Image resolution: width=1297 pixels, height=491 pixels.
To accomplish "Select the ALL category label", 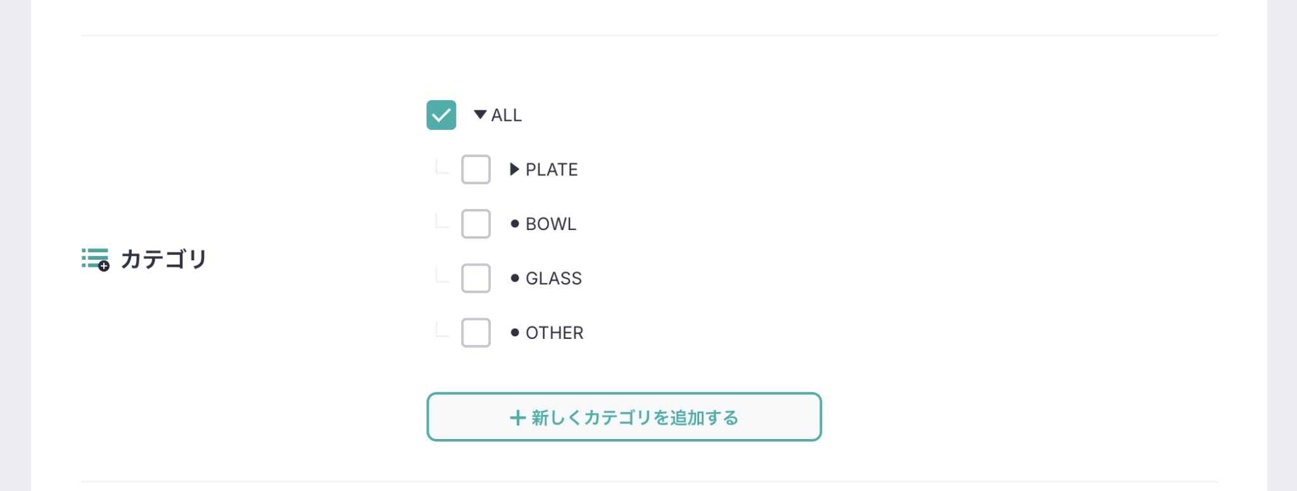I will [x=507, y=115].
